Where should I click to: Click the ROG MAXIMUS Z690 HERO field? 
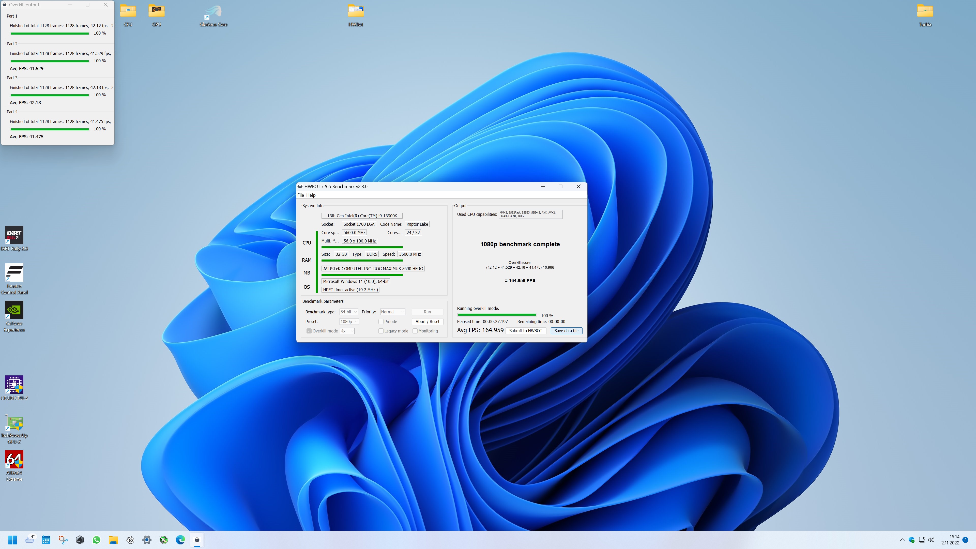(x=373, y=269)
